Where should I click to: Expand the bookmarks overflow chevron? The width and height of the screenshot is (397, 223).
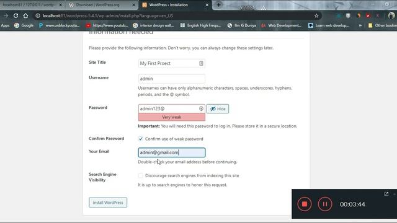click(x=360, y=25)
